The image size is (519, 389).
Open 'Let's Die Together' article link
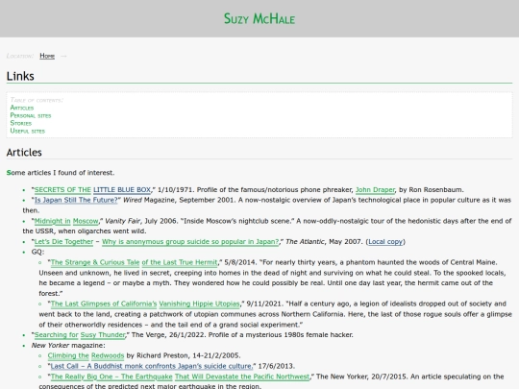pyautogui.click(x=157, y=242)
